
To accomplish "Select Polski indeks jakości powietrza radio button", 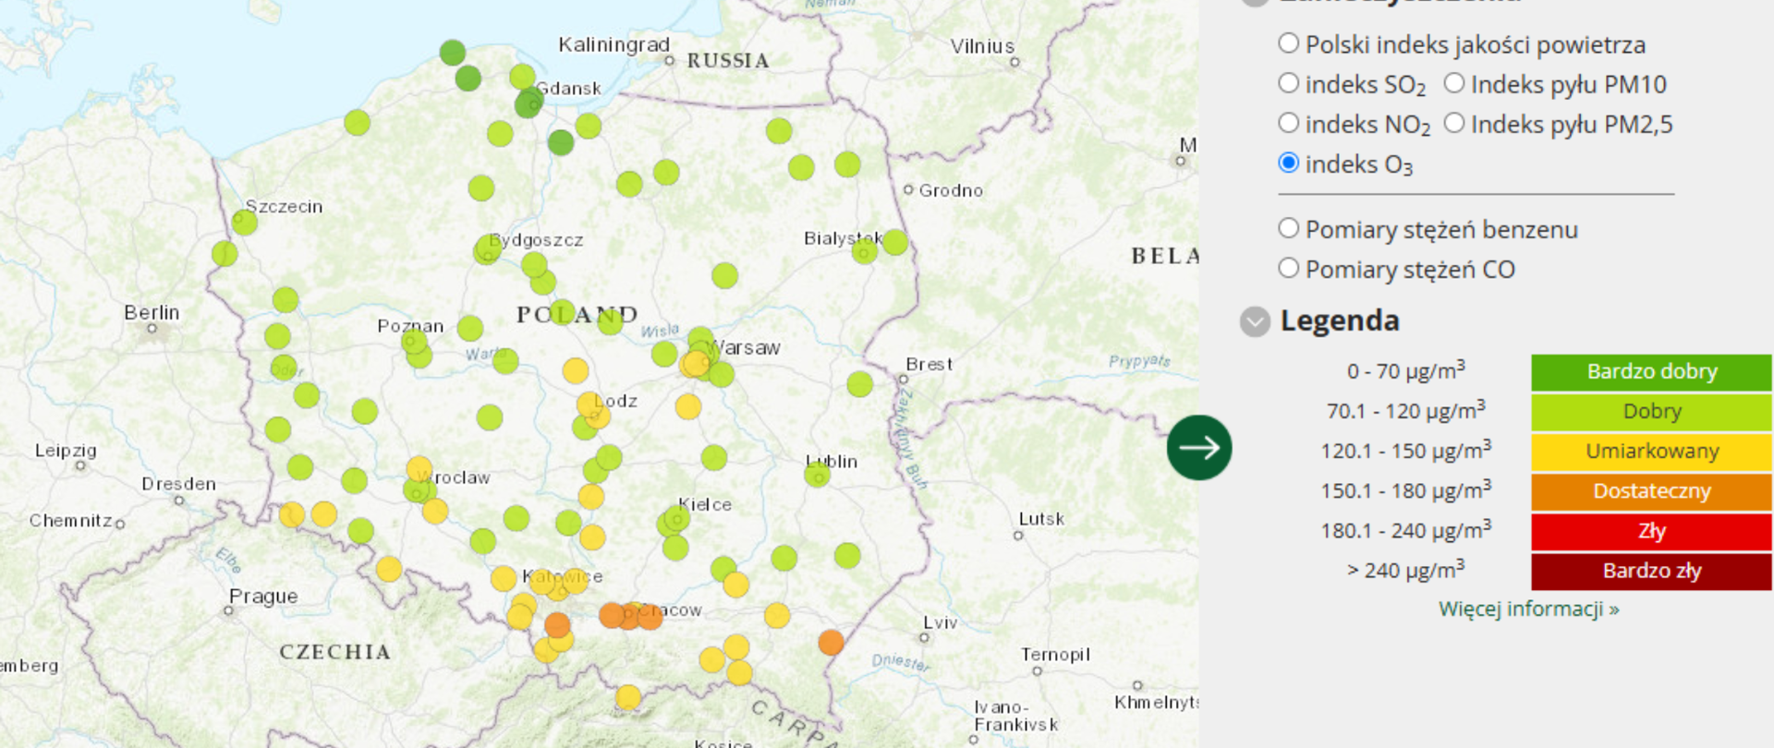I will [x=1288, y=43].
